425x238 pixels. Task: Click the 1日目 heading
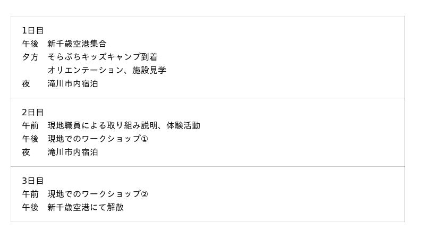click(33, 31)
